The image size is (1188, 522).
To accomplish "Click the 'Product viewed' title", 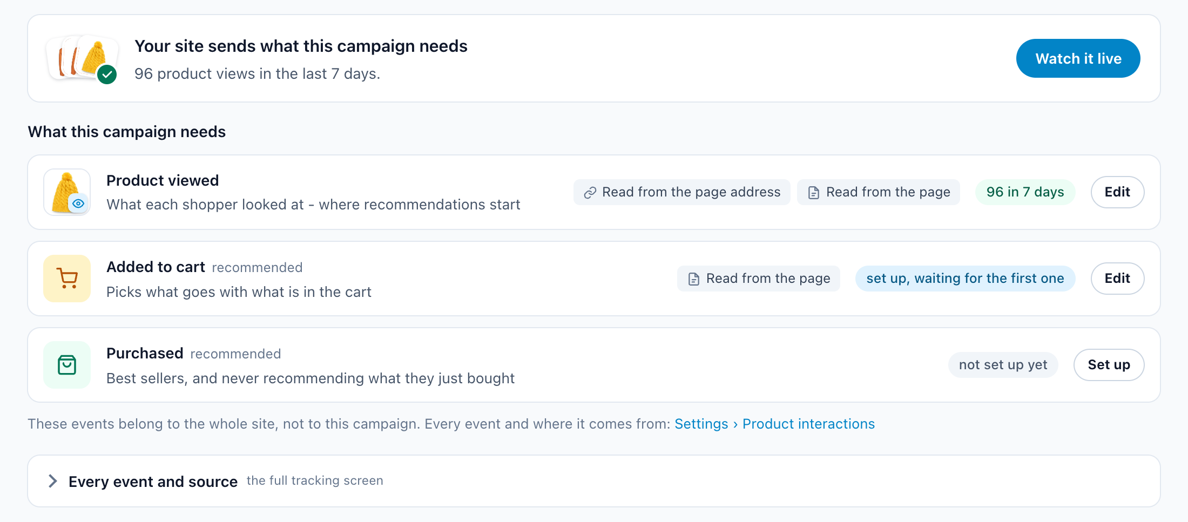I will pos(163,180).
